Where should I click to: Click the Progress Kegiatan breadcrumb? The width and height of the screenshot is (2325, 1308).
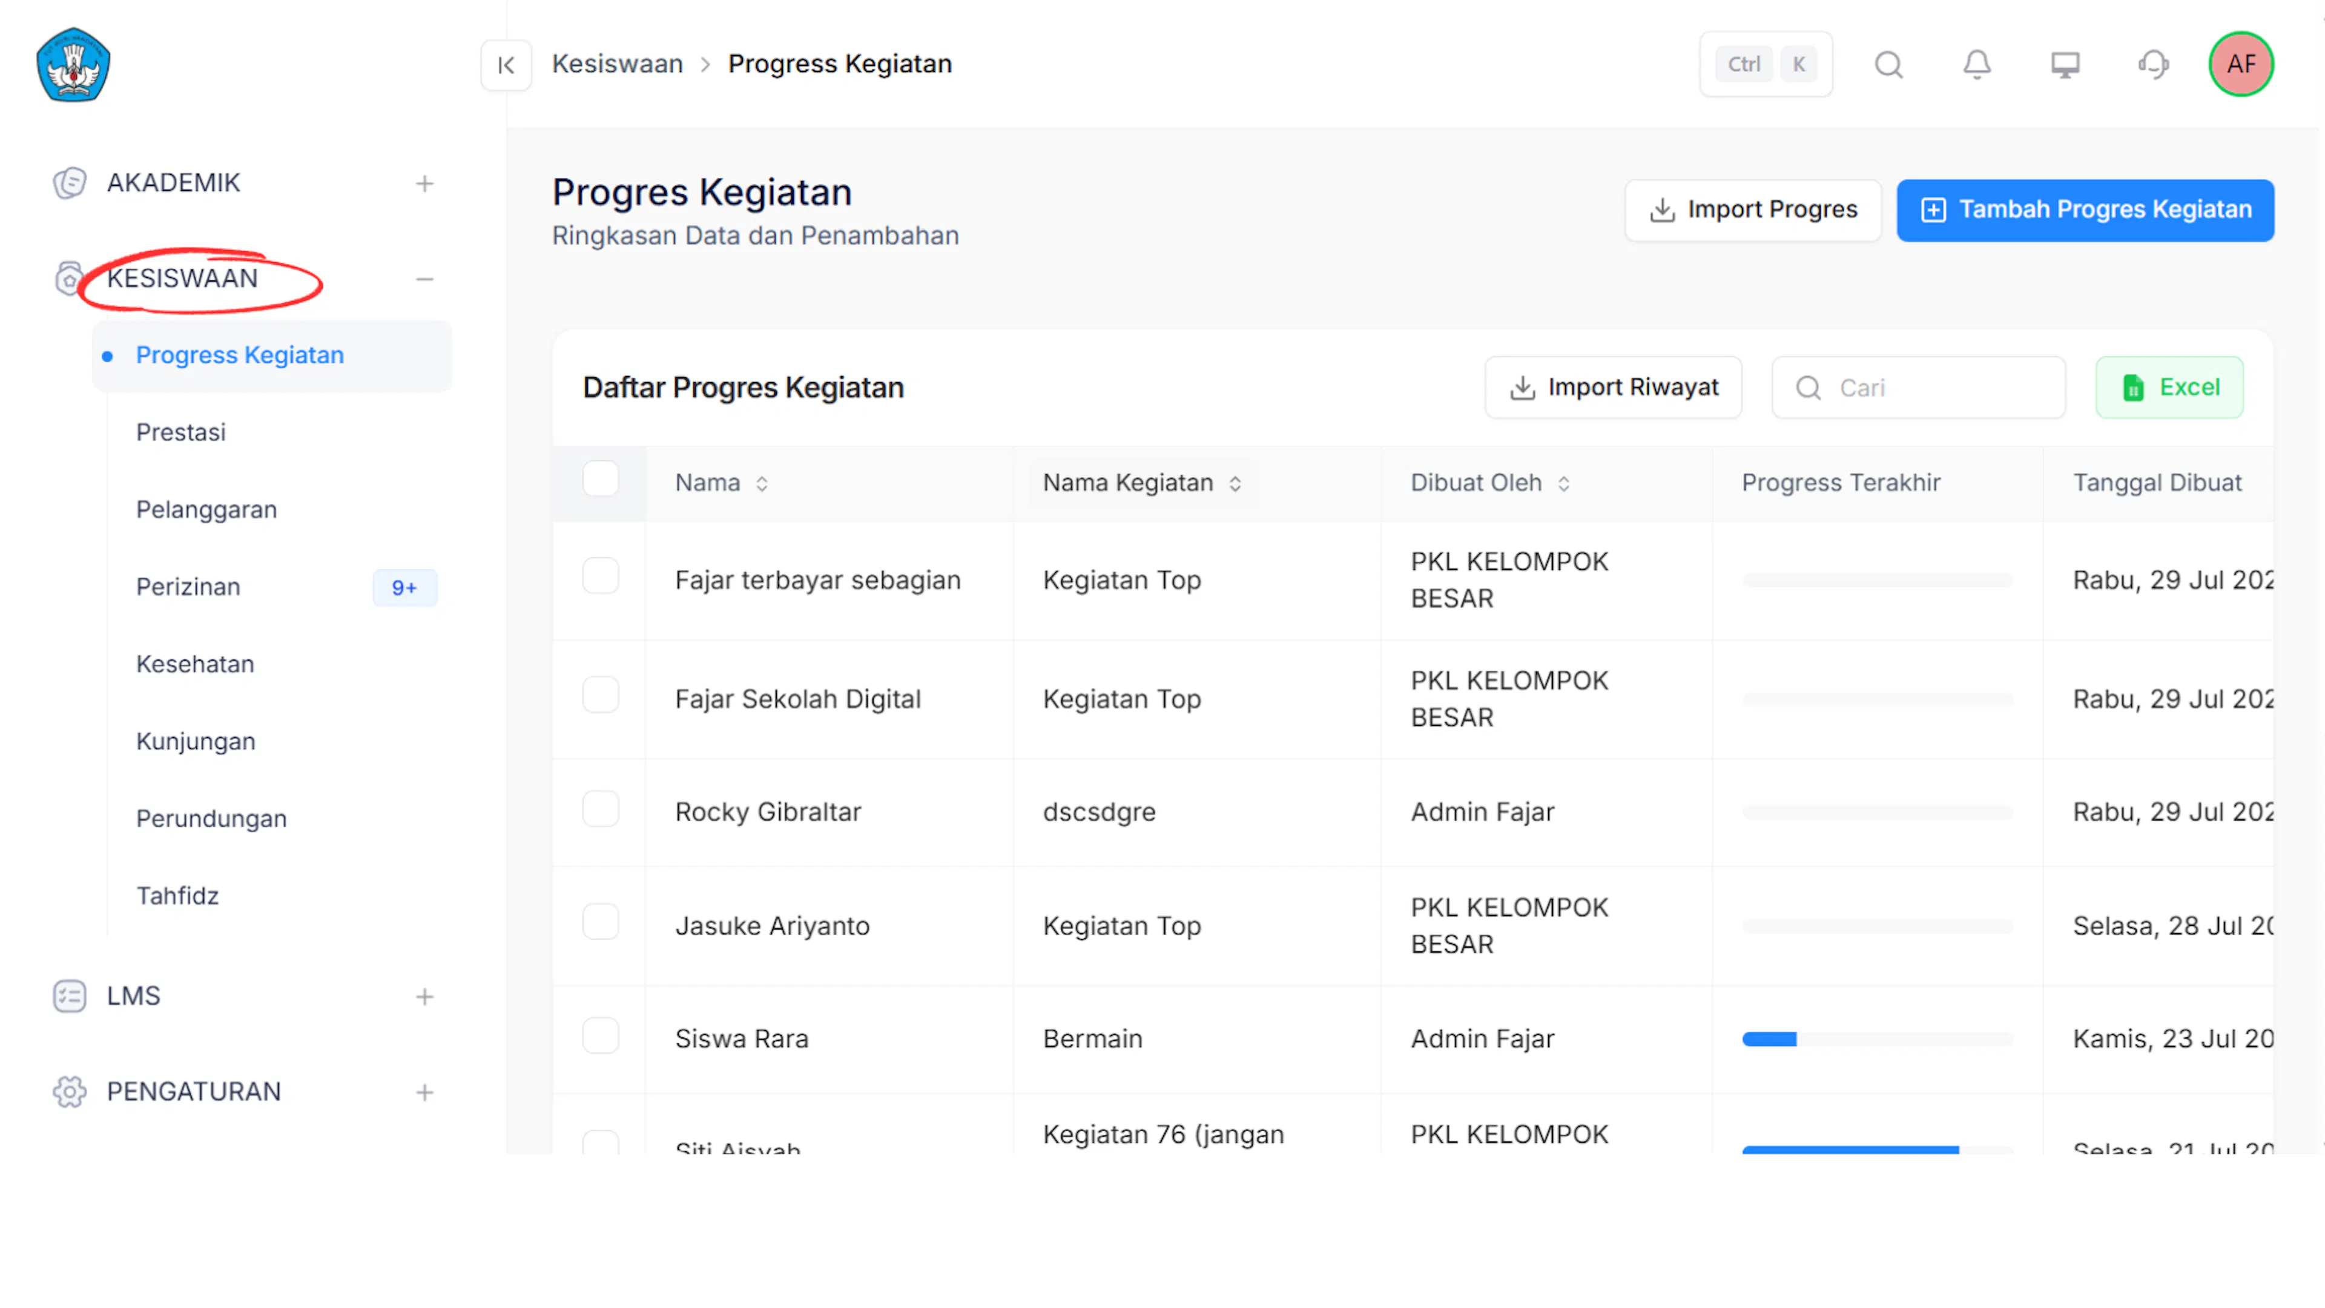click(839, 64)
